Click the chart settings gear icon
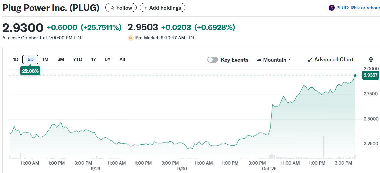Image resolution: width=380 pixels, height=173 pixels. (371, 60)
